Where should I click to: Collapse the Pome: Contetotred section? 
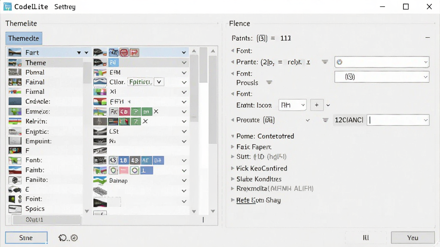pos(232,136)
